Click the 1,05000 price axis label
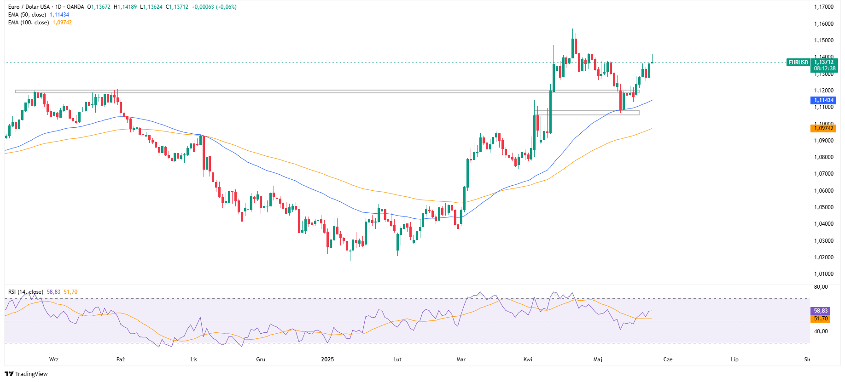The image size is (845, 382). (824, 207)
